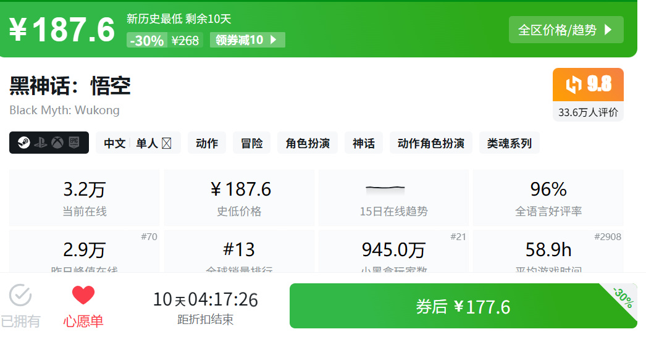Open the 冒险 genre tag
This screenshot has width=646, height=337.
point(252,143)
